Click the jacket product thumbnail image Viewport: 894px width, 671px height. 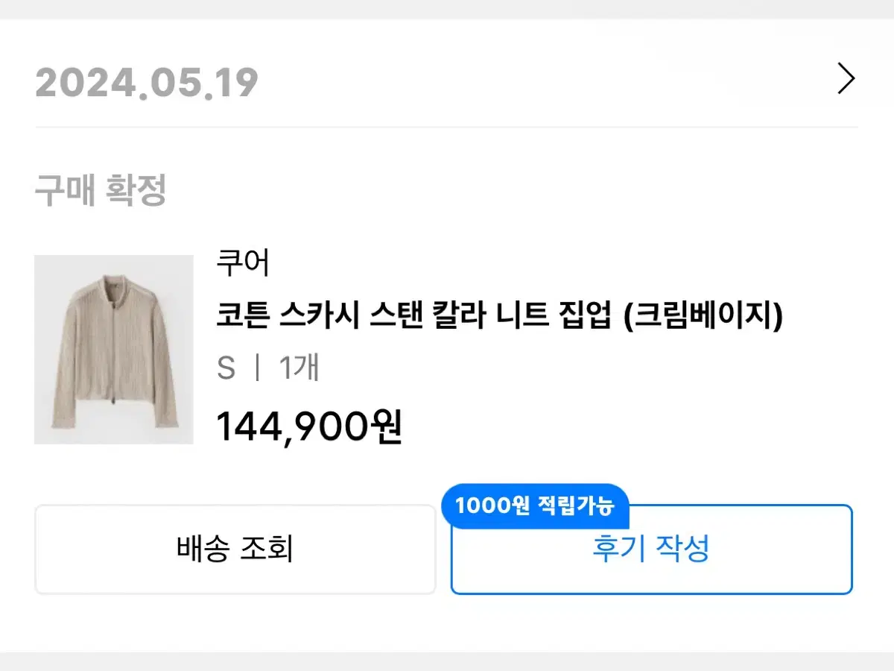(113, 349)
